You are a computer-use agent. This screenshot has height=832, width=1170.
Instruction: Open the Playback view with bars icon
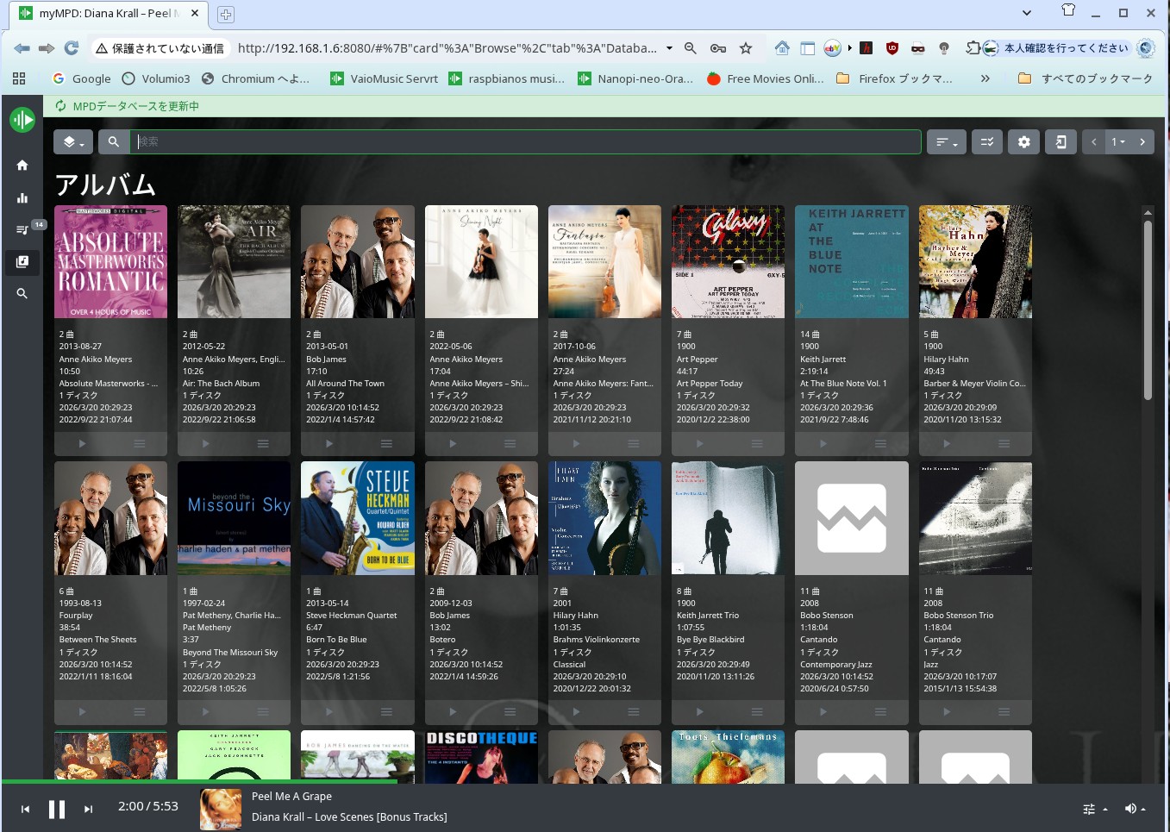22,198
